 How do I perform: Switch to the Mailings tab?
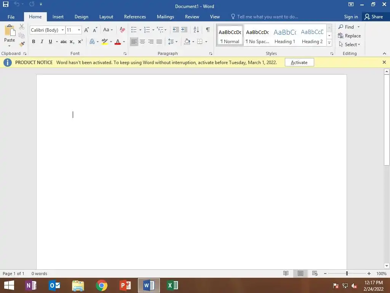click(165, 17)
